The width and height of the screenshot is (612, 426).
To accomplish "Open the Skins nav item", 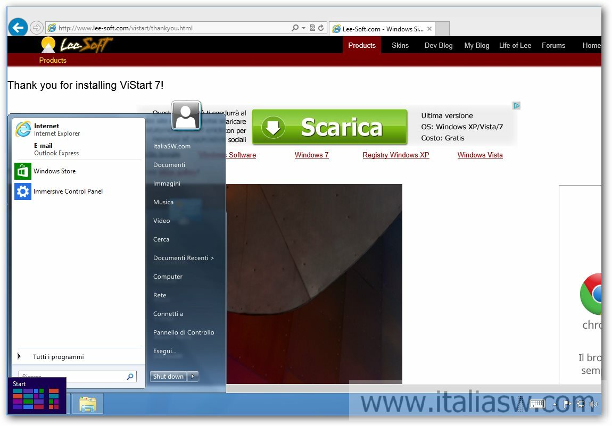I will click(400, 45).
